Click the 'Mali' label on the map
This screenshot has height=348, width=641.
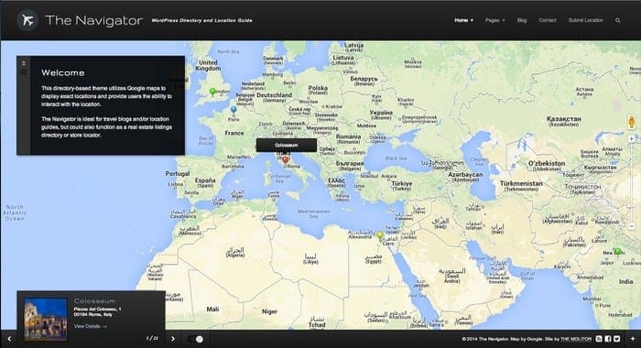click(x=212, y=310)
